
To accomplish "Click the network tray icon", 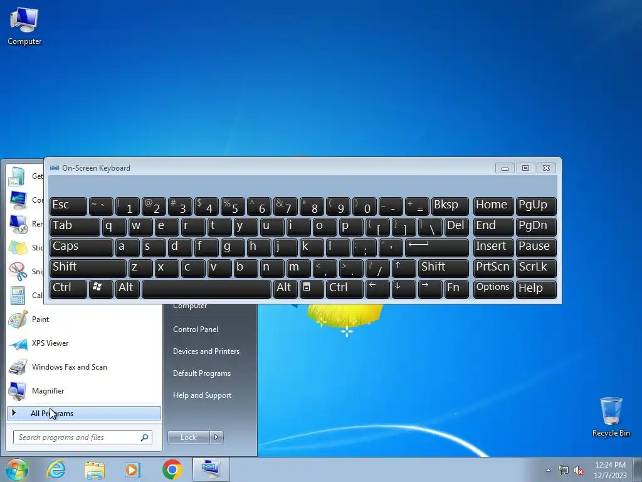I will pos(564,471).
